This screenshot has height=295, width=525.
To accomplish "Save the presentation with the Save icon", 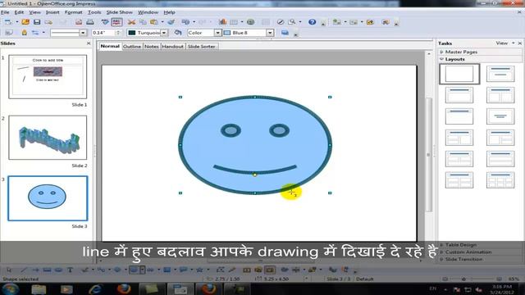I will (x=37, y=22).
